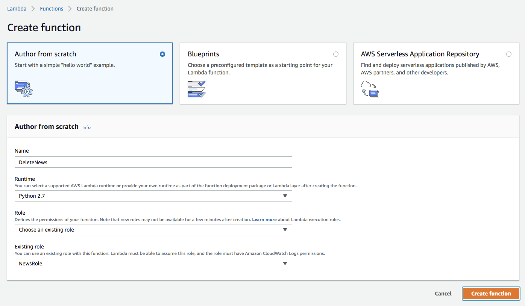
Task: Open the Info link beside Author from scratch
Action: click(86, 127)
